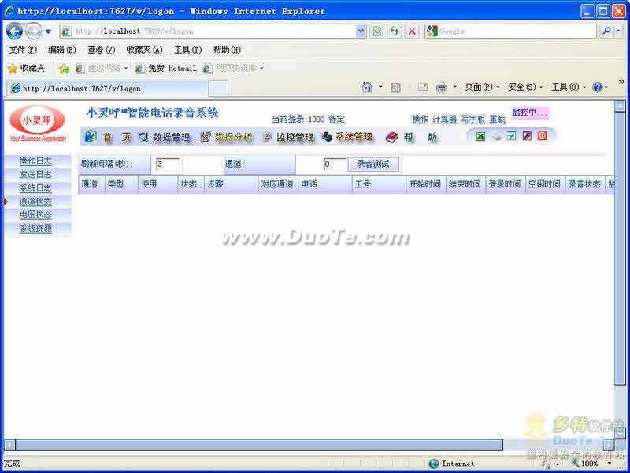Click the 计算器 link at top
Image resolution: width=630 pixels, height=473 pixels.
pos(444,120)
